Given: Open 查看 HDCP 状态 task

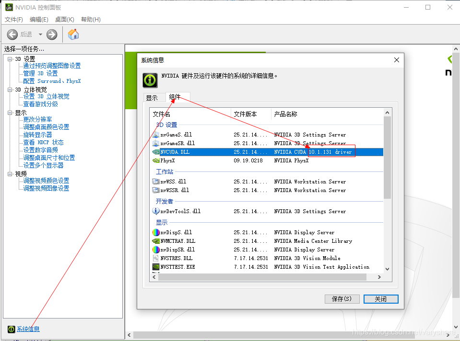Looking at the screenshot, I should 44,142.
